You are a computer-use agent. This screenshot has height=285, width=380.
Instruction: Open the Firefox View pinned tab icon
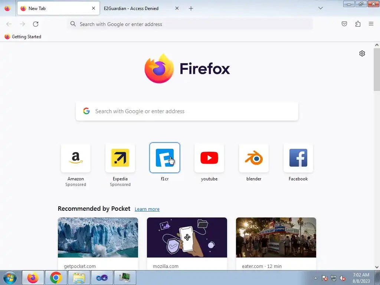point(7,8)
